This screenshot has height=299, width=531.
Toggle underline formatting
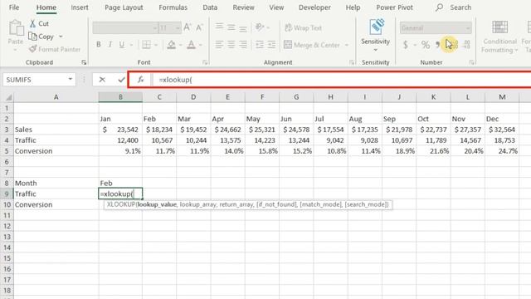[122, 44]
